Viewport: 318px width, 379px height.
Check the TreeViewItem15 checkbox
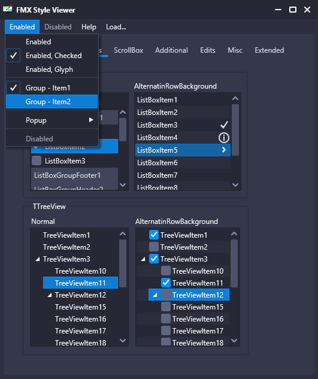pyautogui.click(x=166, y=307)
